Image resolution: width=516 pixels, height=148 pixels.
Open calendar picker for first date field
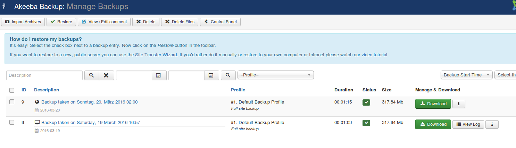point(159,75)
